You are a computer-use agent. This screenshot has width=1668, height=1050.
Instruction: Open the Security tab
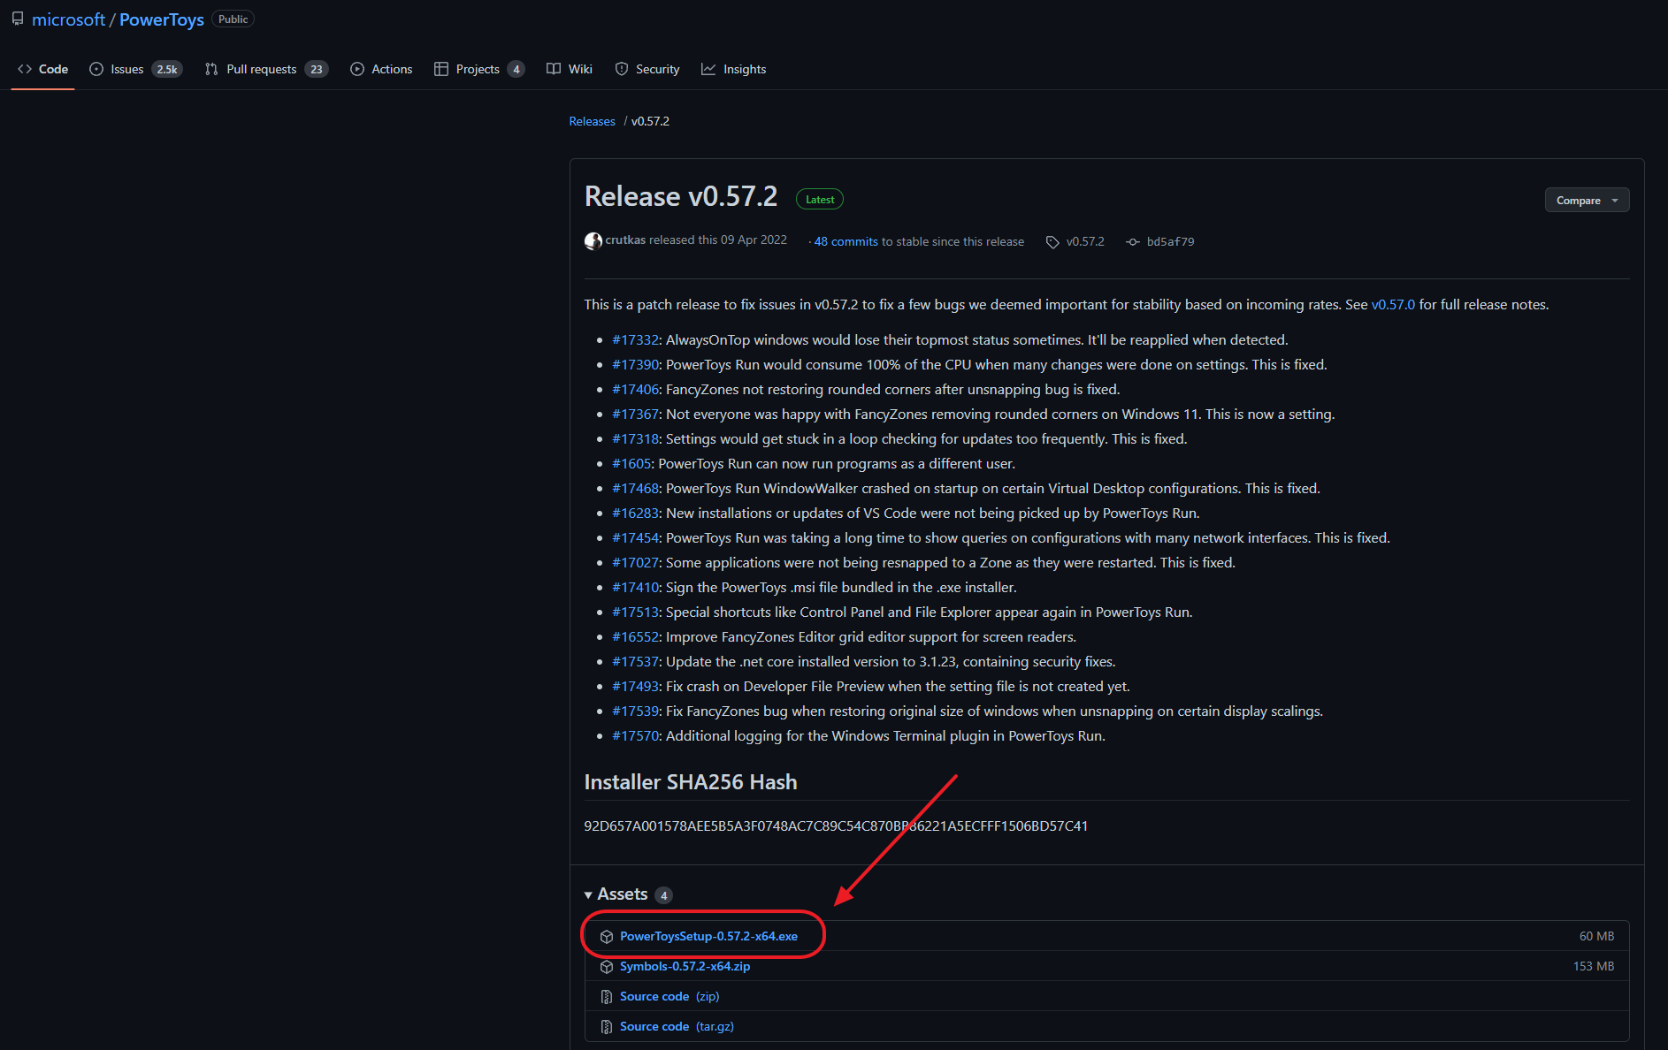tap(647, 69)
